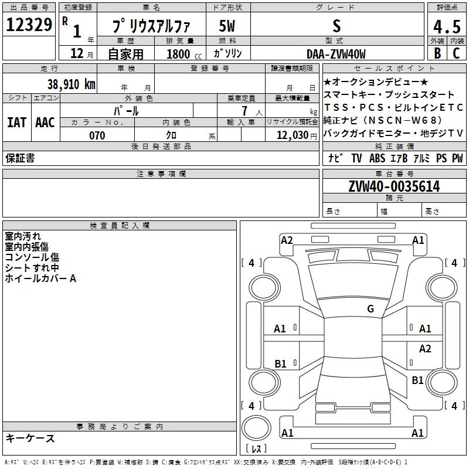
Task: Click the 後日発送部品 header
Action: 161,146
